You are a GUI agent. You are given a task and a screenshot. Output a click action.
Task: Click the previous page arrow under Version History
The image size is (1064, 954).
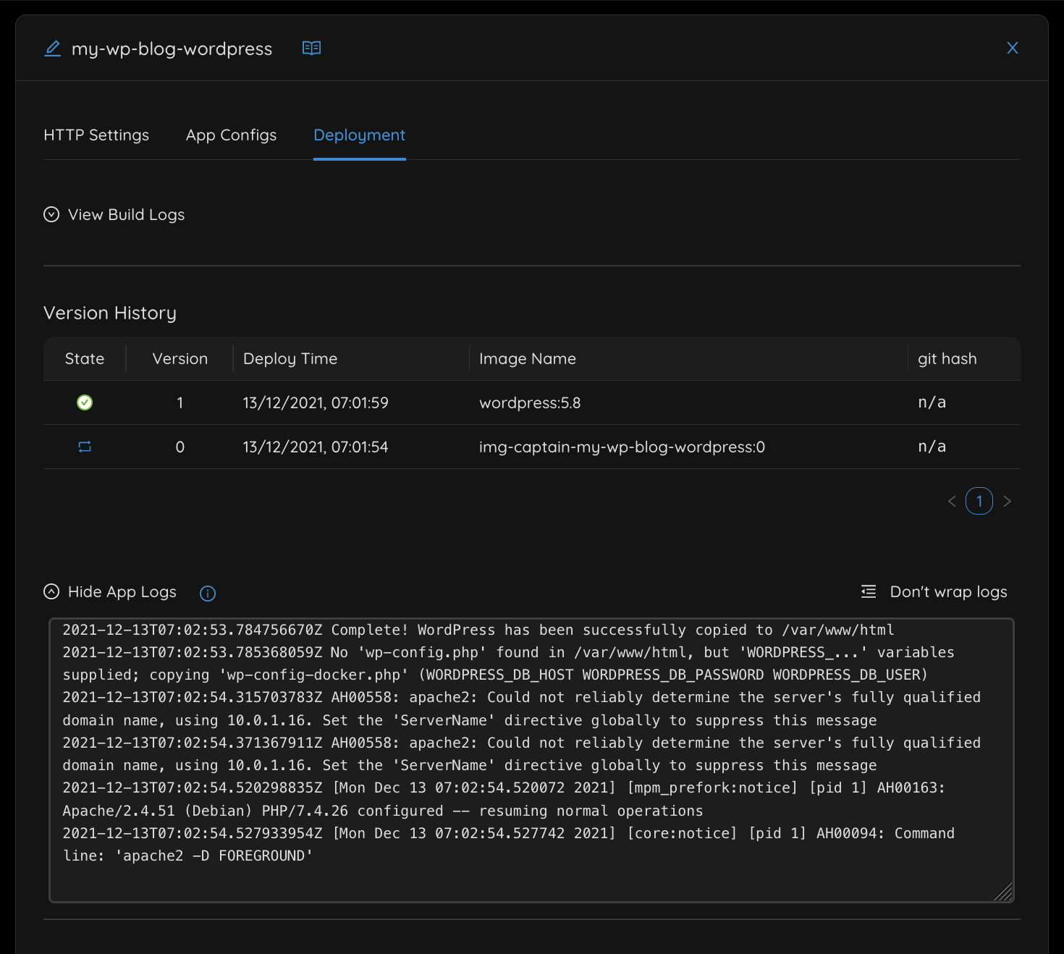952,501
